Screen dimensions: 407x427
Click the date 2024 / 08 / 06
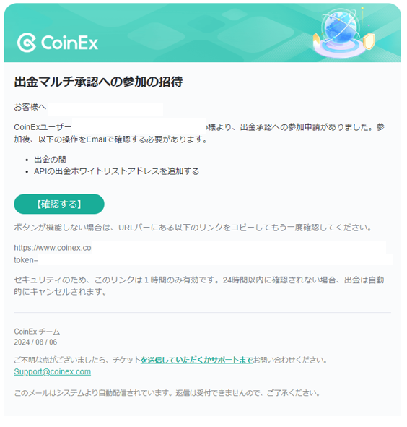35,342
